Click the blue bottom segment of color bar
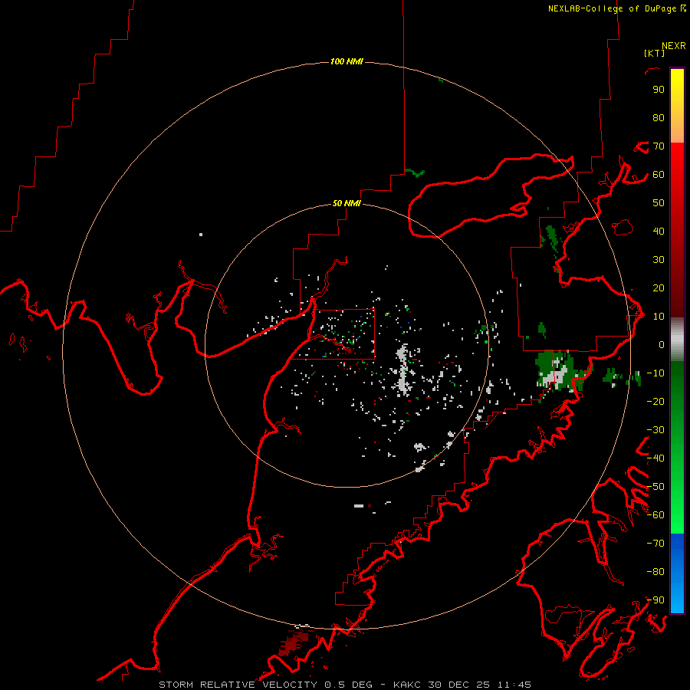This screenshot has width=690, height=690. click(x=677, y=573)
